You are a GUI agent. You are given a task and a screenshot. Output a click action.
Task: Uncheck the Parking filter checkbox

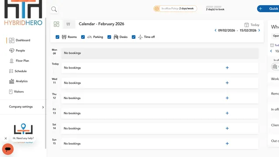tap(83, 37)
